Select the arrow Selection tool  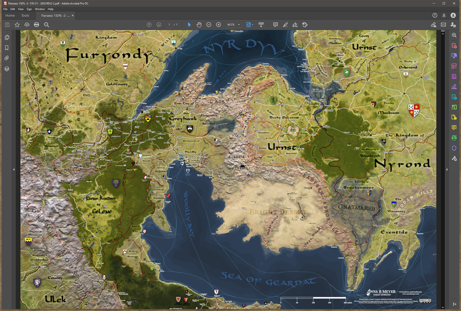189,25
